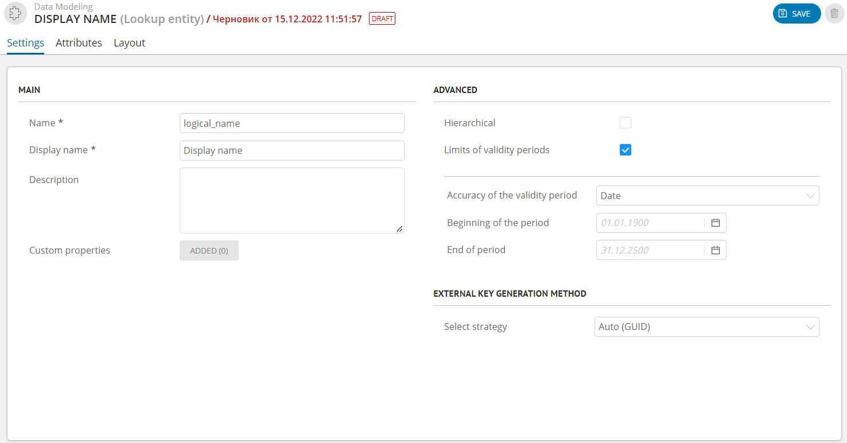Viewport: 847px width, 443px height.
Task: Click the Limits of validity periods label
Action: click(x=497, y=150)
